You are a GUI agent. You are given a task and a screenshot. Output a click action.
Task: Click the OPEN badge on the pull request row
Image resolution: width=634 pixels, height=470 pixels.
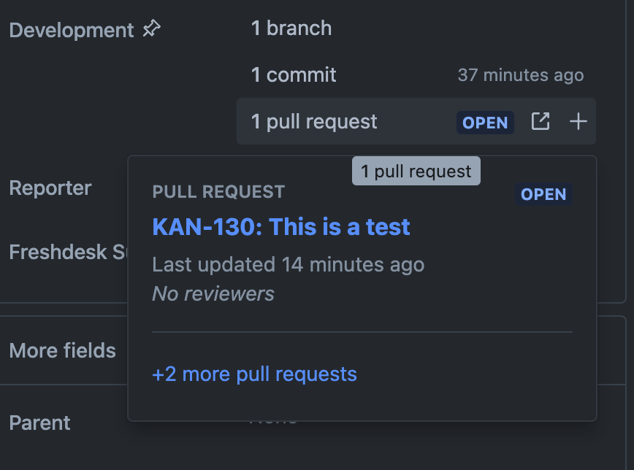coord(484,123)
